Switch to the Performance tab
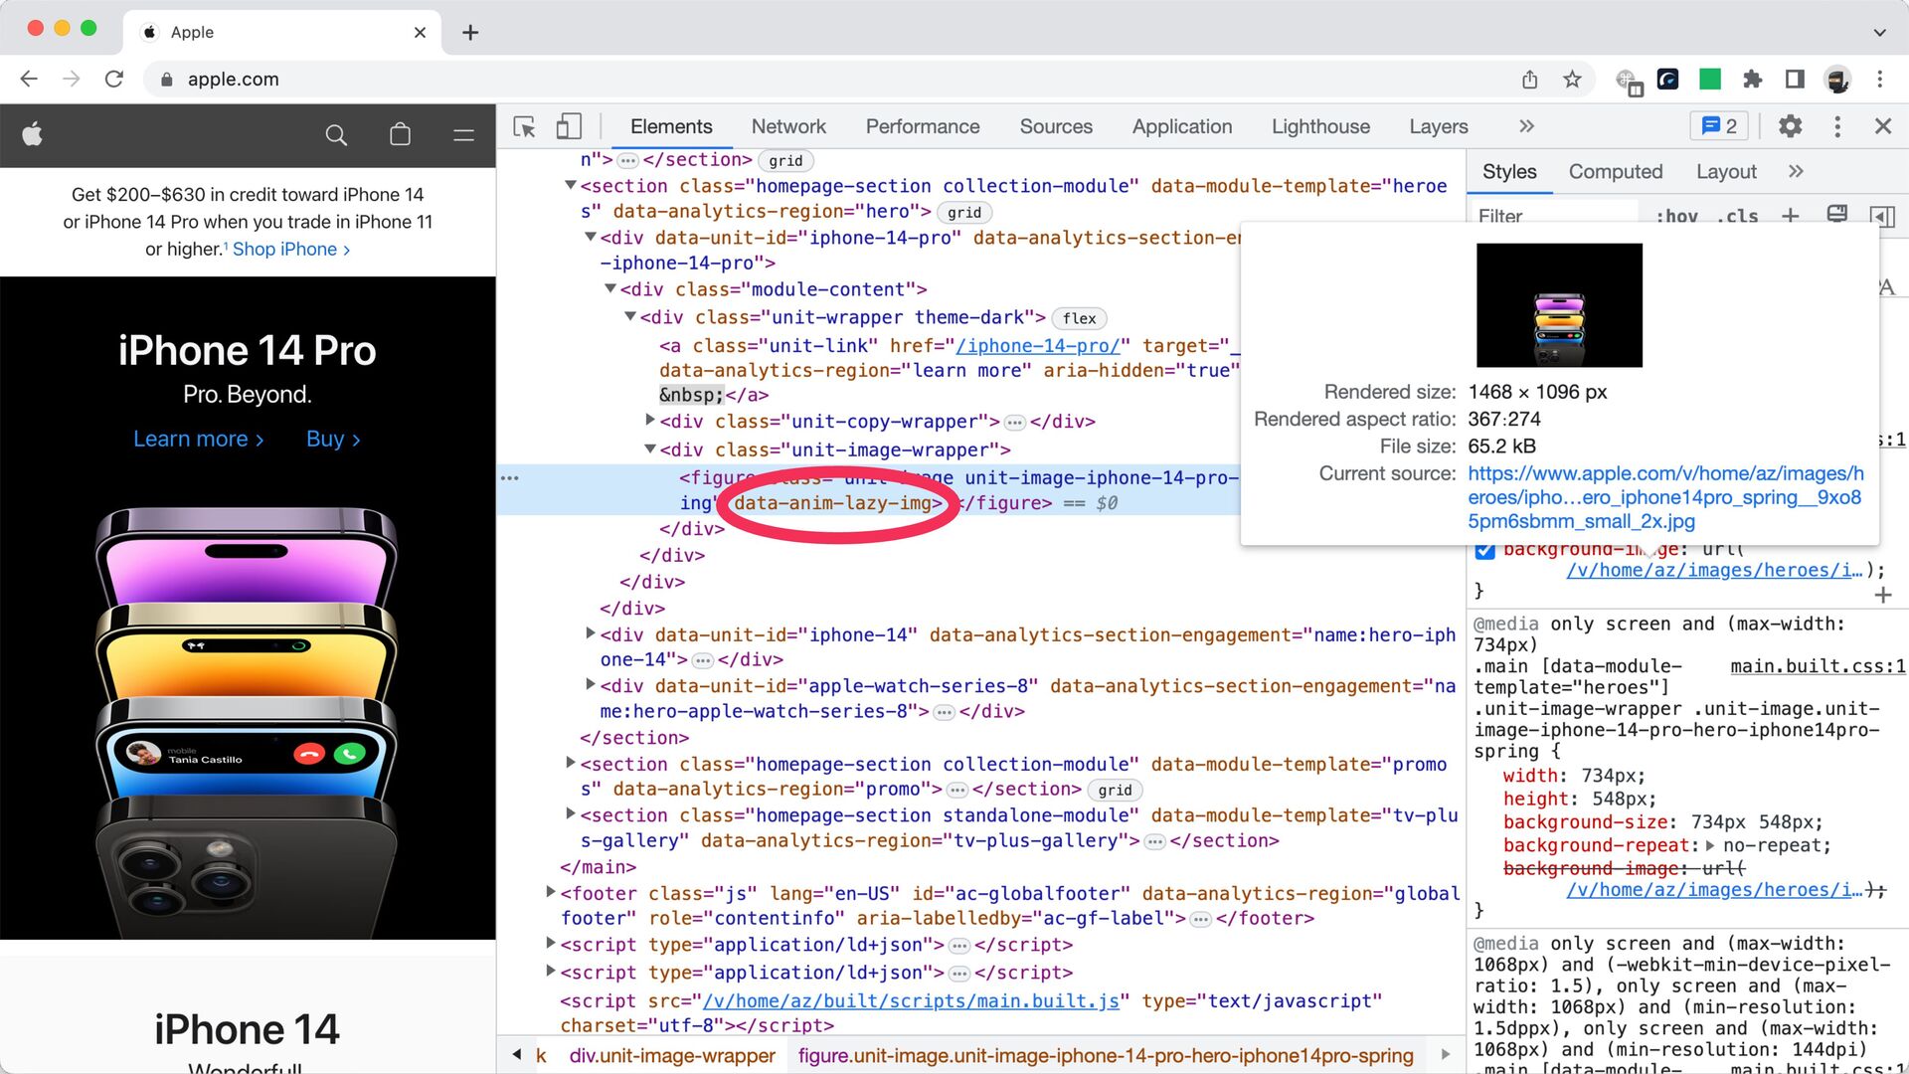The height and width of the screenshot is (1074, 1909). 923,126
